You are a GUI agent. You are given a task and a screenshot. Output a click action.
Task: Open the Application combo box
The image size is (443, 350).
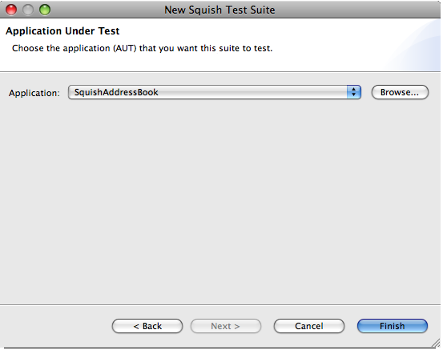click(215, 92)
